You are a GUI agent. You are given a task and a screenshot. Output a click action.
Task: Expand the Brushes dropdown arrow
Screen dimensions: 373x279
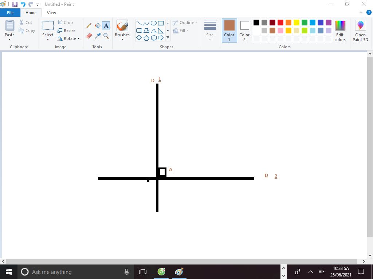click(x=122, y=40)
